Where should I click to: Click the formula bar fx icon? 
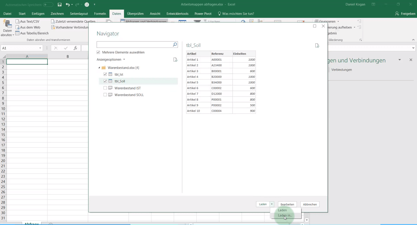pos(75,48)
